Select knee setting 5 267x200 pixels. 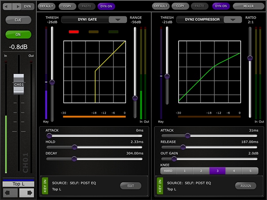[250, 171]
